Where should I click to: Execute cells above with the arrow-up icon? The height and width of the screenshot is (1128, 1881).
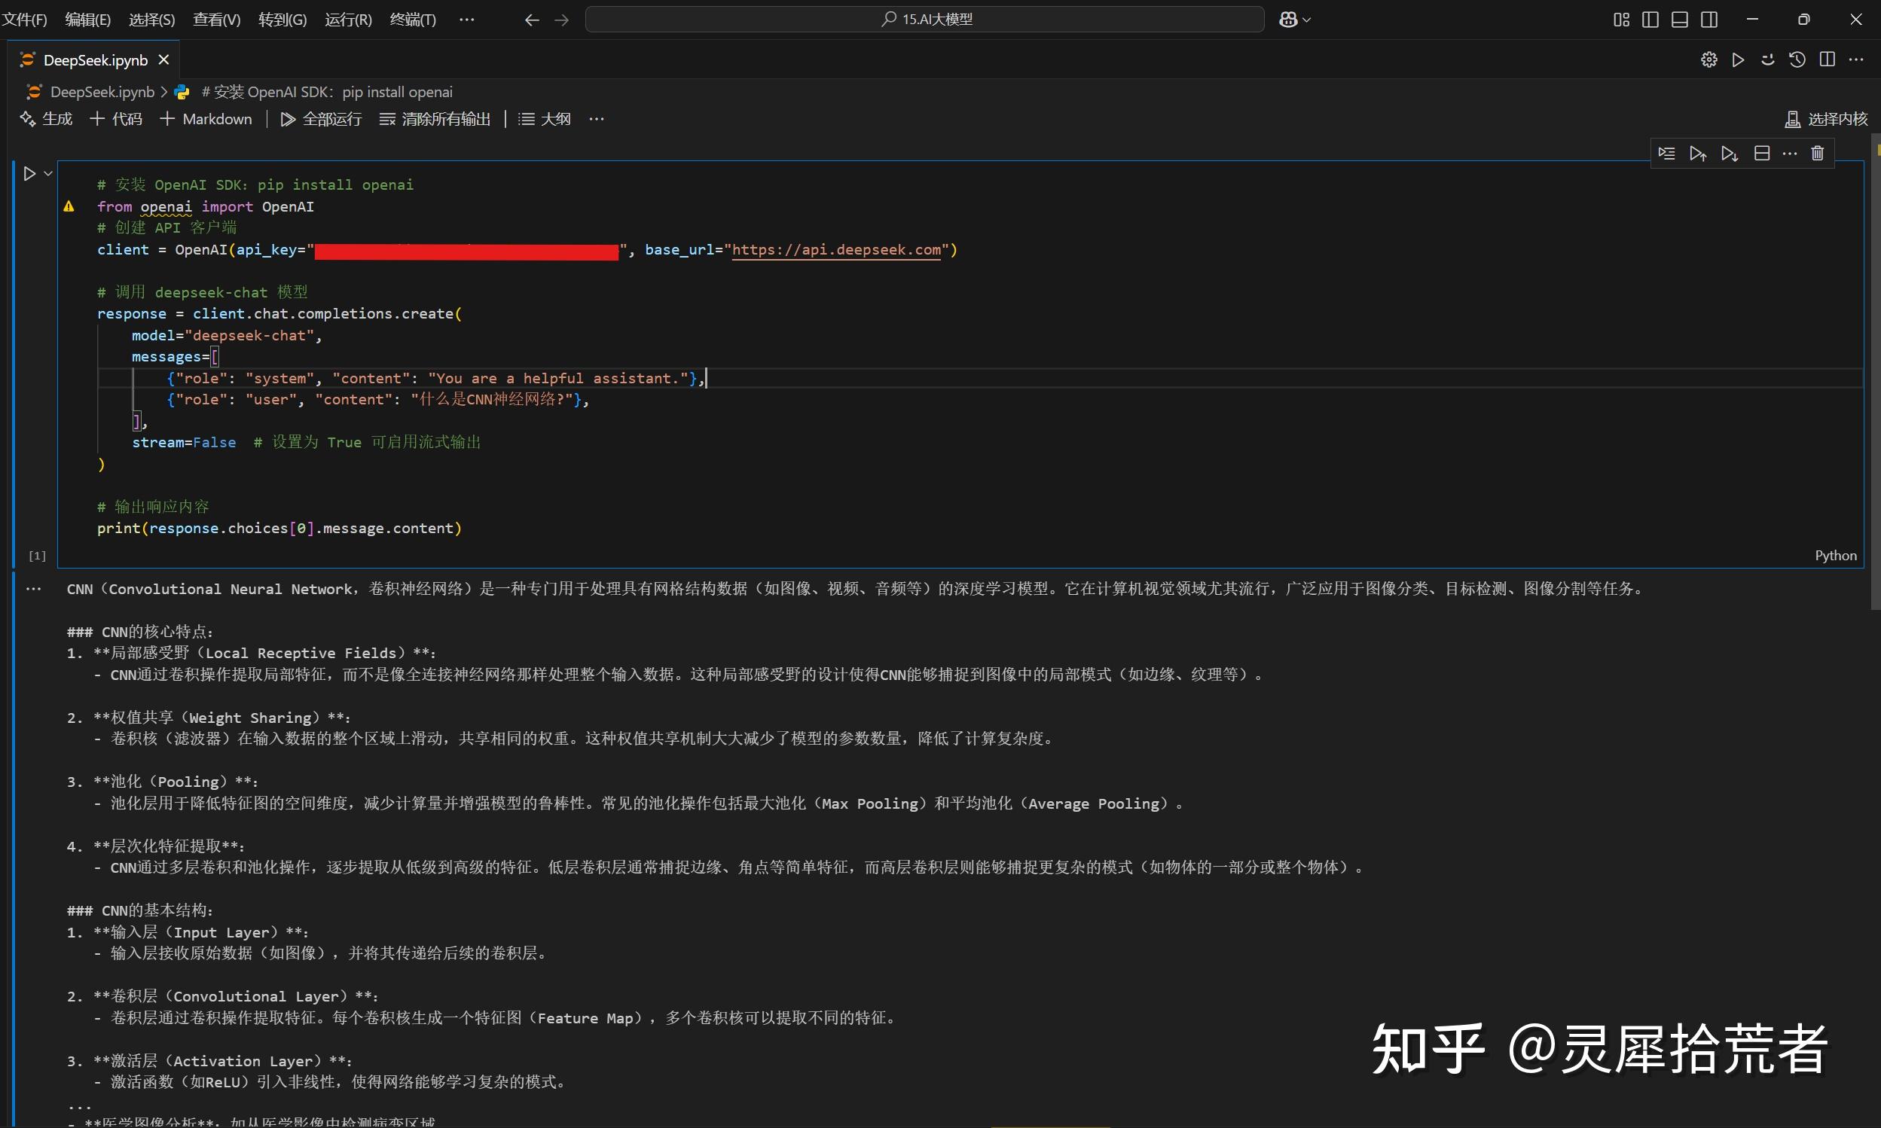[x=1699, y=153]
